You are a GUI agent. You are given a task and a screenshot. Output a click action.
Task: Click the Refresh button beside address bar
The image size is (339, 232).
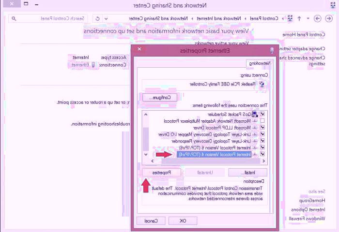pos(97,18)
